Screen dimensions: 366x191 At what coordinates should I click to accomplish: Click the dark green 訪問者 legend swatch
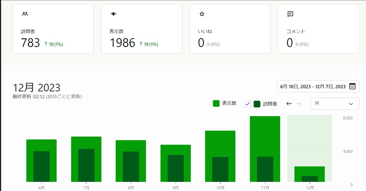click(257, 104)
